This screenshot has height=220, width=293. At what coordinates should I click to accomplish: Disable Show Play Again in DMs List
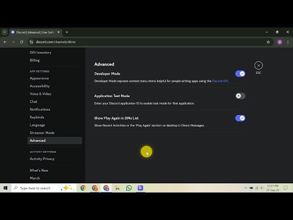[x=240, y=118]
